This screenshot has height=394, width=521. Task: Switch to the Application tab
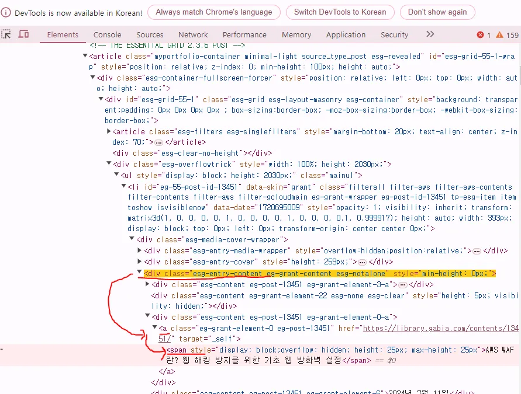pyautogui.click(x=346, y=35)
